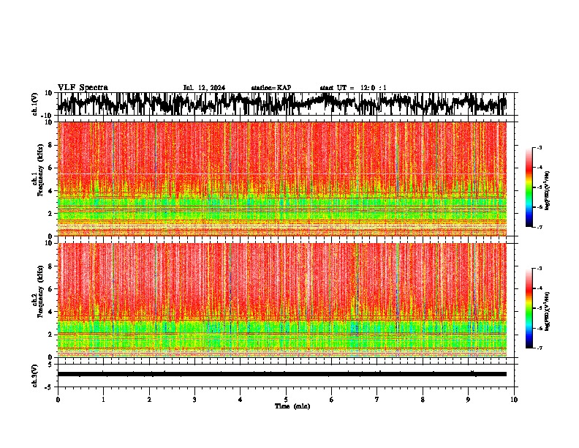
Task: Click the "8" kHz tick on ch.1 spectrogram
Action: click(x=50, y=145)
